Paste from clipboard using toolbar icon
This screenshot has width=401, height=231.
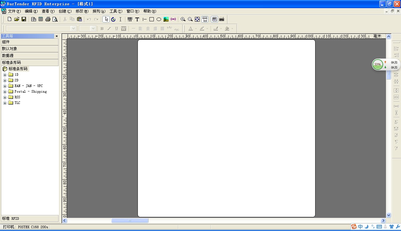(79, 19)
